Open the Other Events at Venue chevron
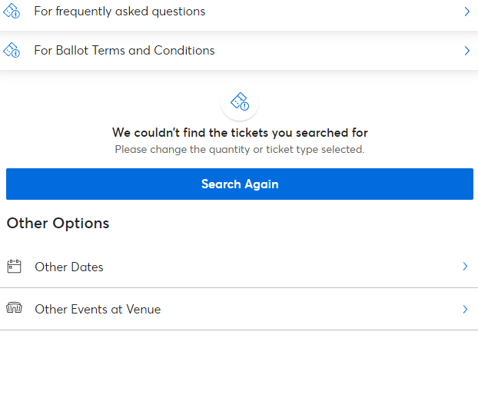 465,310
